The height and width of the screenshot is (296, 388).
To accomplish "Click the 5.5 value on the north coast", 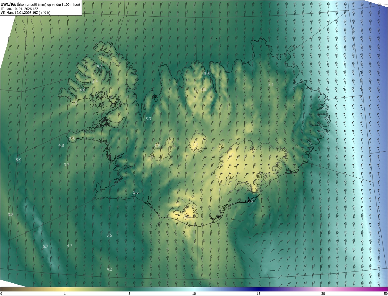I will [x=207, y=74].
